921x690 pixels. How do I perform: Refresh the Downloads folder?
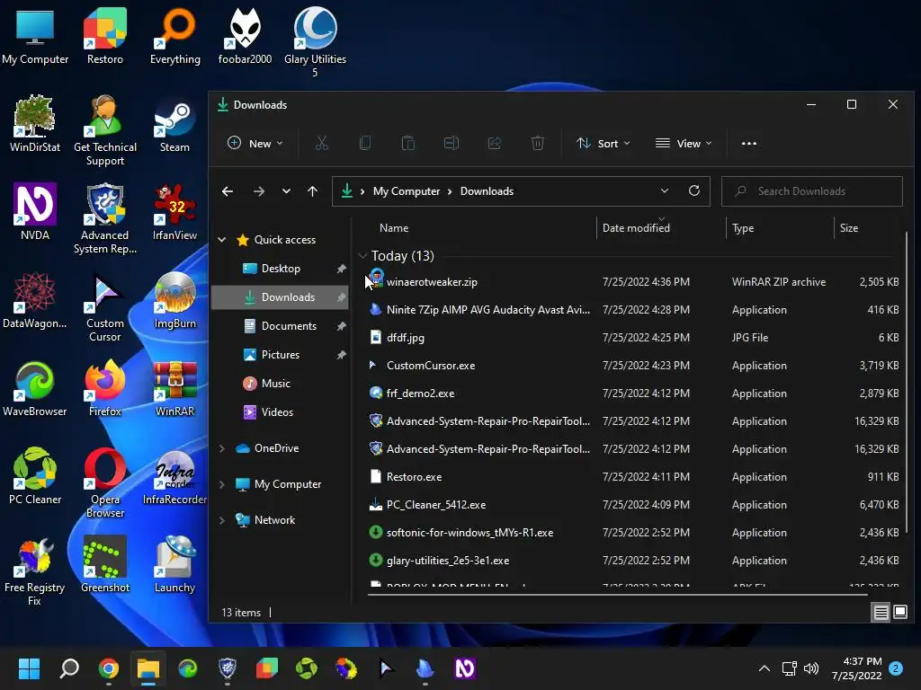[x=693, y=190]
